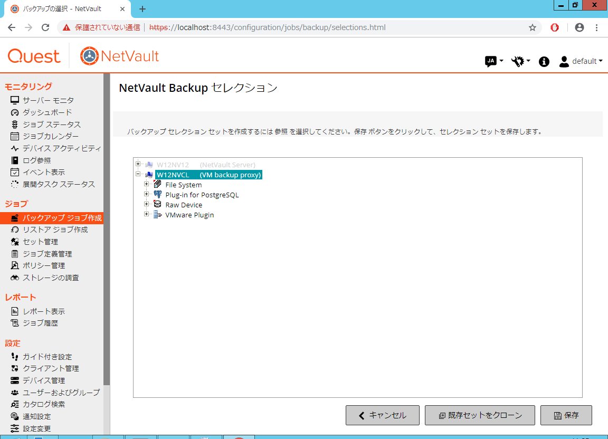Click the clients icon beside クライアント管理
This screenshot has height=439, width=608.
(15, 368)
